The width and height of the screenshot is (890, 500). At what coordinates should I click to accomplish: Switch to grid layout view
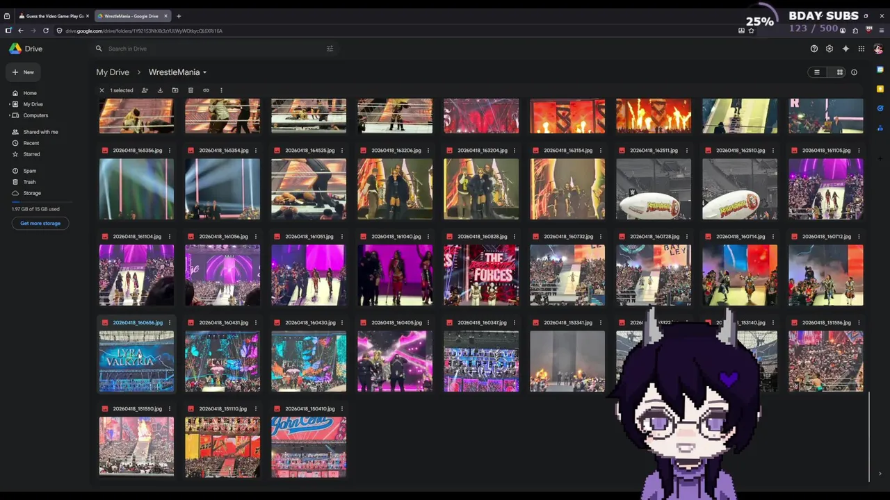tap(839, 72)
